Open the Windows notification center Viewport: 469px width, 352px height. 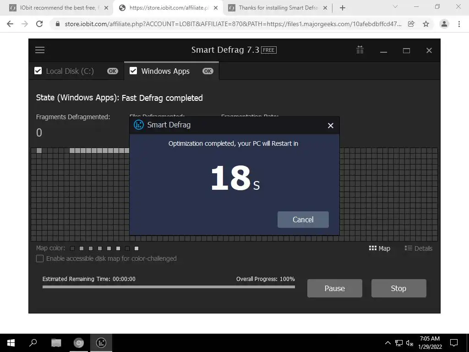454,343
